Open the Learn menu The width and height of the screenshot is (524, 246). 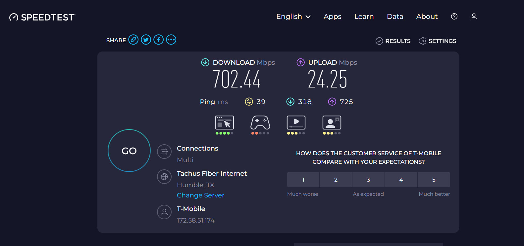tap(364, 17)
